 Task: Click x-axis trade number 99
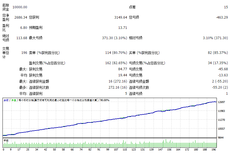point(108,149)
